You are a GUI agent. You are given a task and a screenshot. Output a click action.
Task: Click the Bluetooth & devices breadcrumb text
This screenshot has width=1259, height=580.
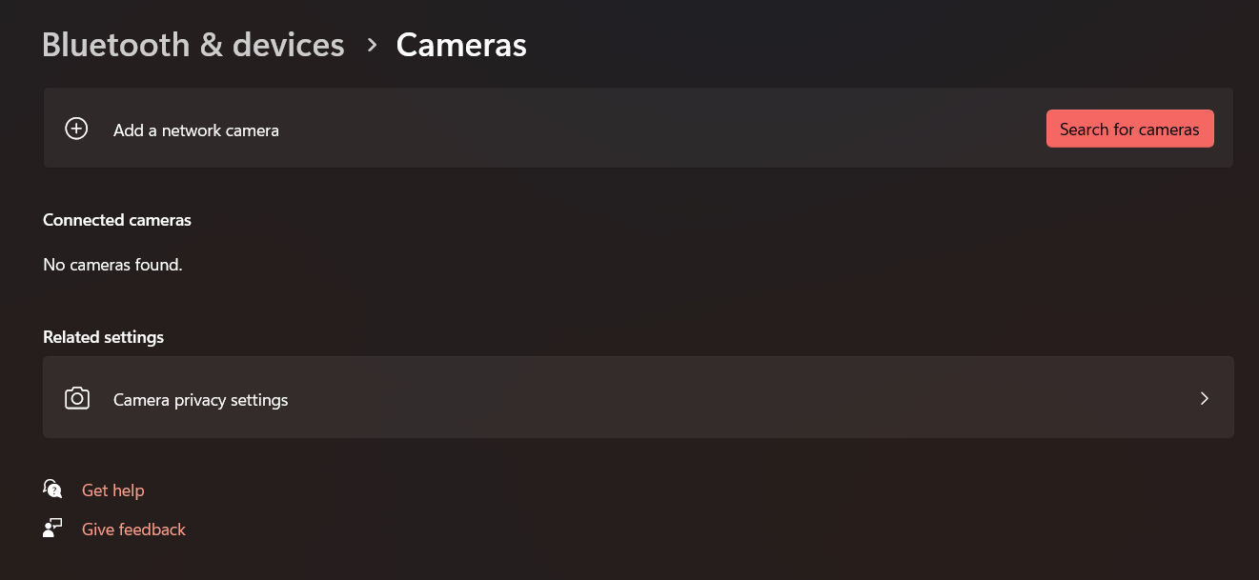[x=193, y=44]
